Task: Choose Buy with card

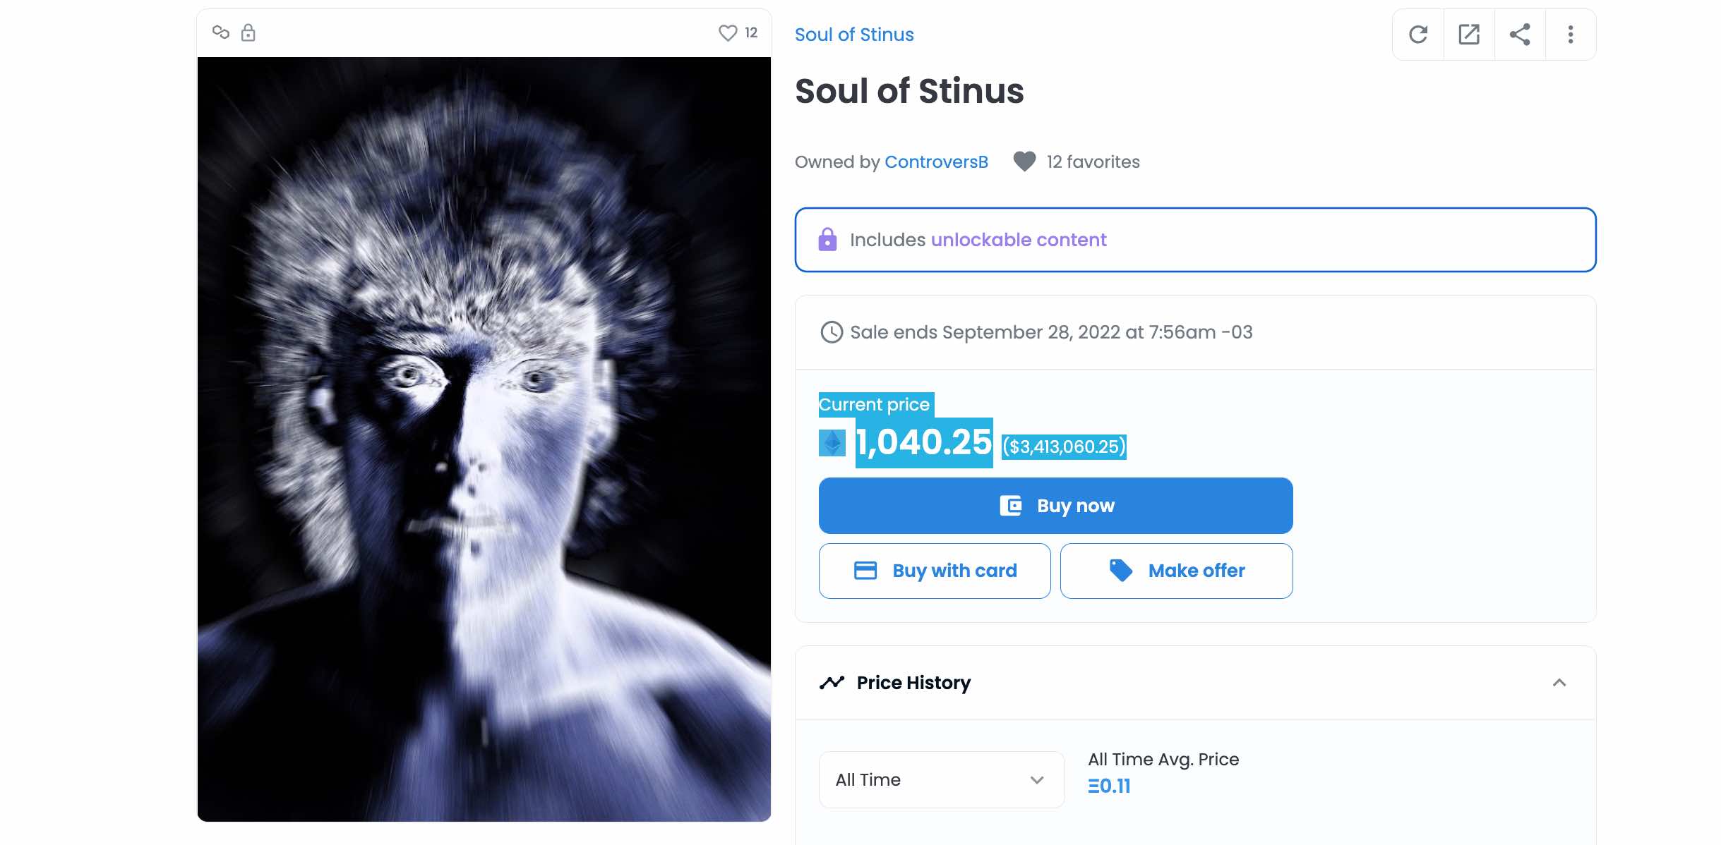Action: [935, 571]
